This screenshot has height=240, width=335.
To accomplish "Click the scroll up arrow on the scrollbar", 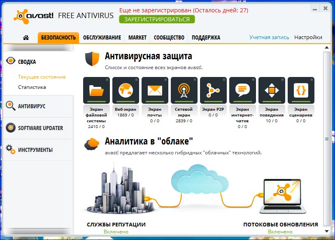I will coord(327,47).
